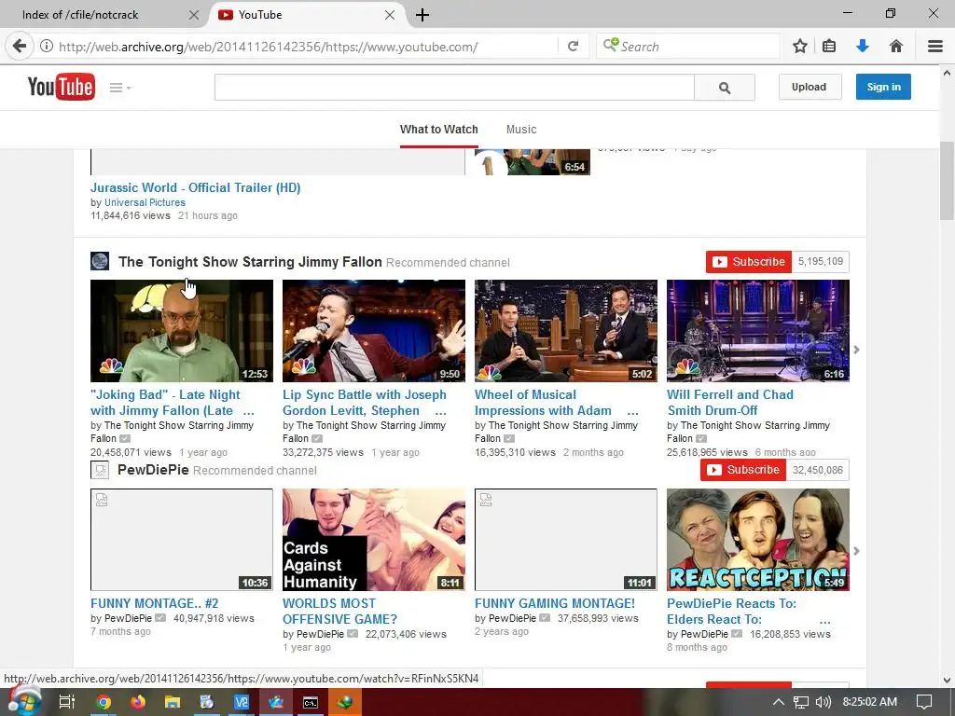Open a new browser tab
Viewport: 955px width, 716px height.
click(422, 15)
